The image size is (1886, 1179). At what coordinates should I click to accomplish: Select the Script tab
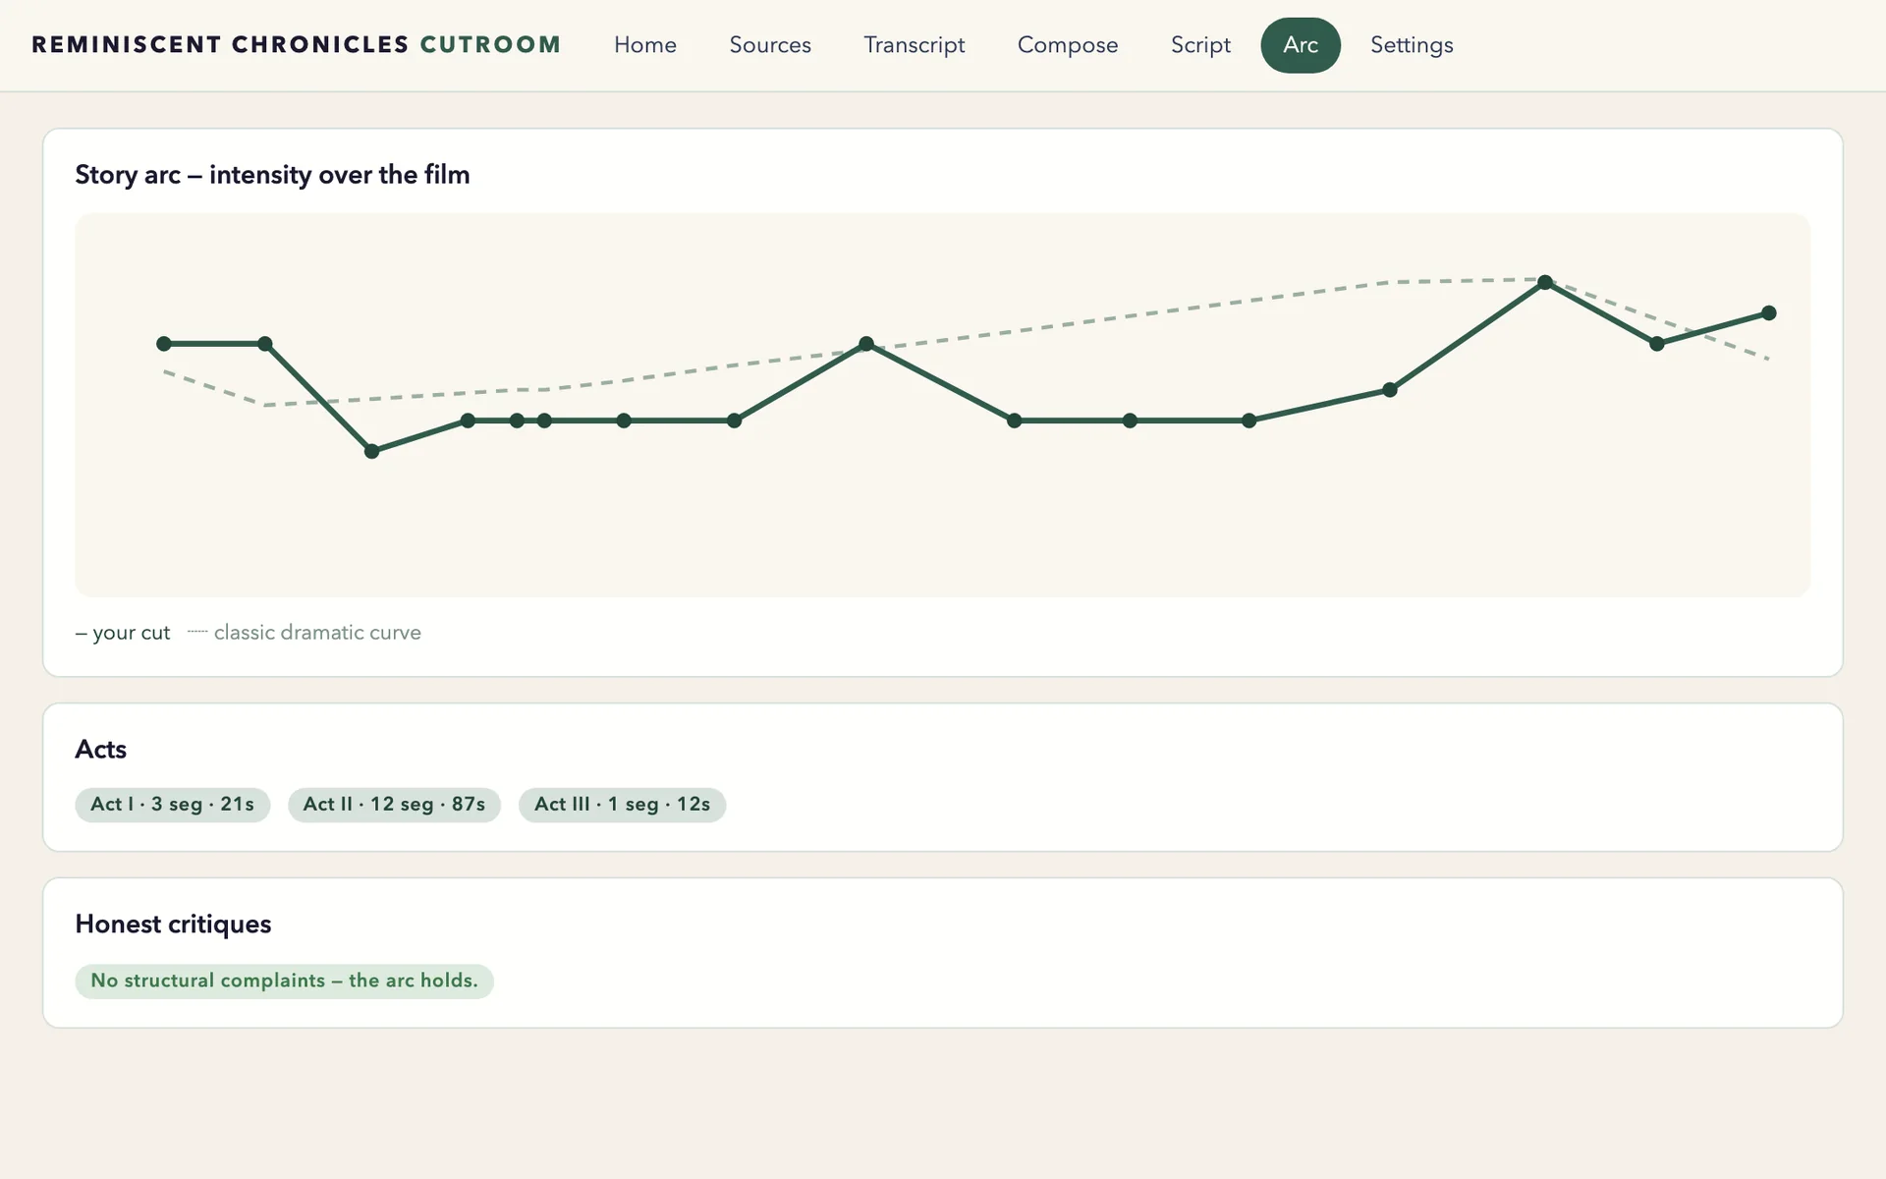(x=1200, y=45)
